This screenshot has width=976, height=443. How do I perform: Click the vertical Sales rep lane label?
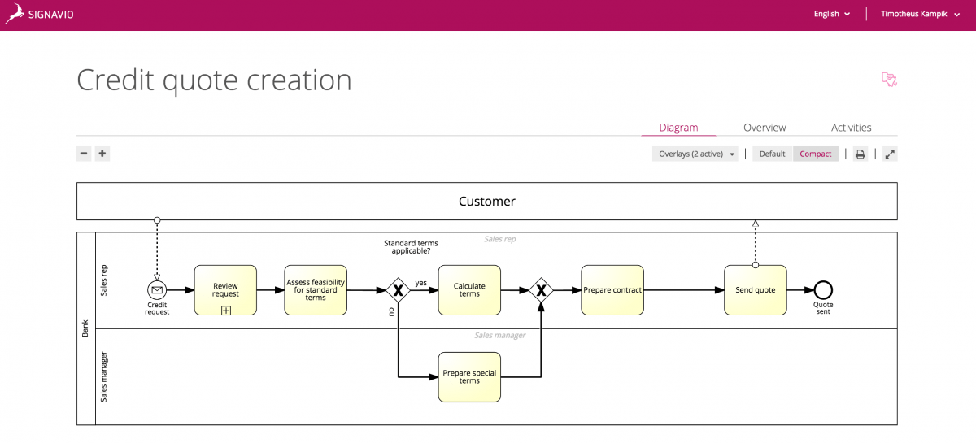click(104, 280)
